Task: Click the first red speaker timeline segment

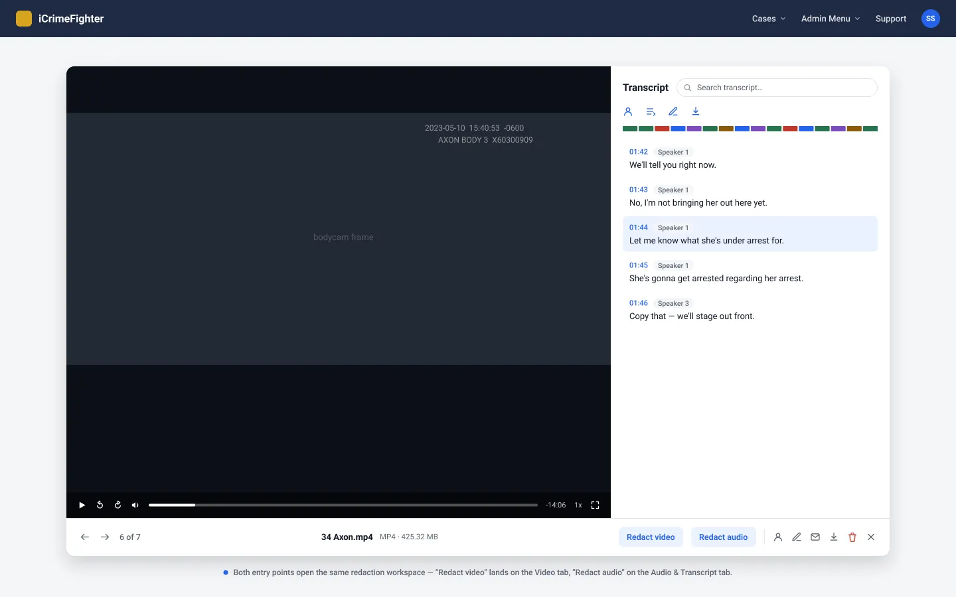Action: (x=662, y=129)
